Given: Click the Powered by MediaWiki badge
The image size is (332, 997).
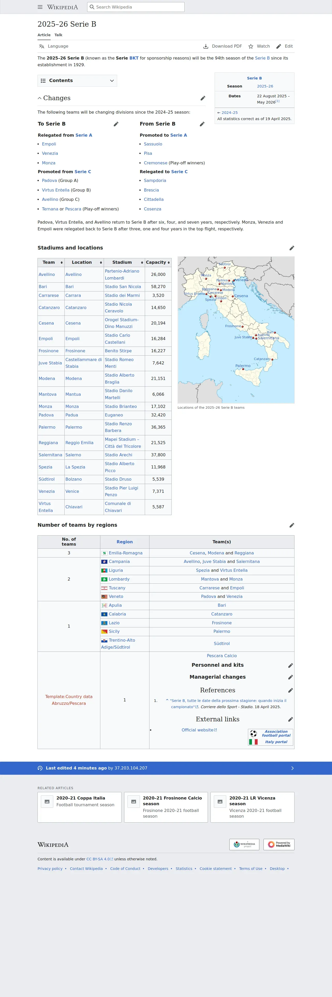Looking at the screenshot, I should pyautogui.click(x=279, y=845).
